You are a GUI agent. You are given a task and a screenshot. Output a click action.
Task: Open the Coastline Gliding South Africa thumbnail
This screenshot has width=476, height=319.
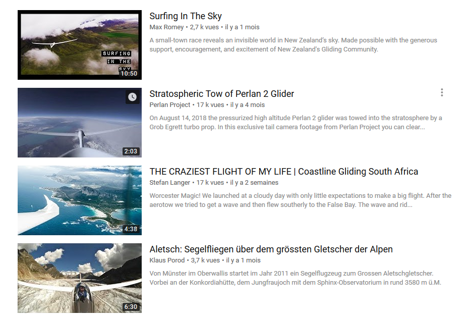pyautogui.click(x=80, y=200)
